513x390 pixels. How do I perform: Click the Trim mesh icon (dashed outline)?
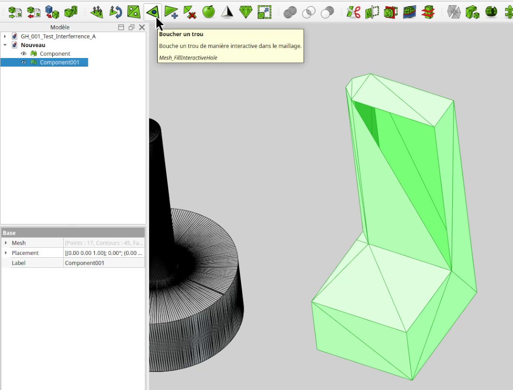(x=372, y=12)
